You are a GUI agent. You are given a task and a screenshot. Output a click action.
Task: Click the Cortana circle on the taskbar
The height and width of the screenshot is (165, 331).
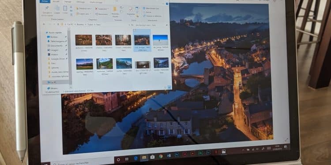click(x=118, y=160)
